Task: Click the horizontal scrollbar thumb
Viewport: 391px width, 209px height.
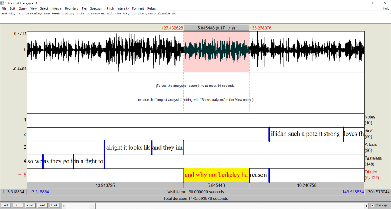Action: (x=92, y=206)
